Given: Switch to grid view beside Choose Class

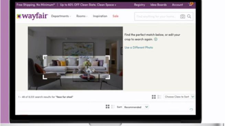Looking at the screenshot, I should (154, 97).
